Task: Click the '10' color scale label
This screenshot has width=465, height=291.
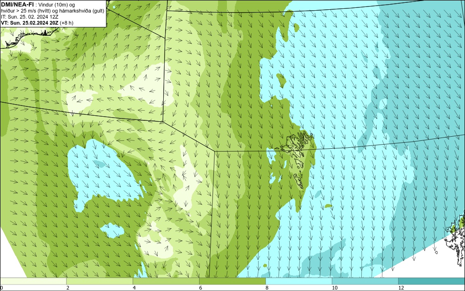Action: coord(335,288)
